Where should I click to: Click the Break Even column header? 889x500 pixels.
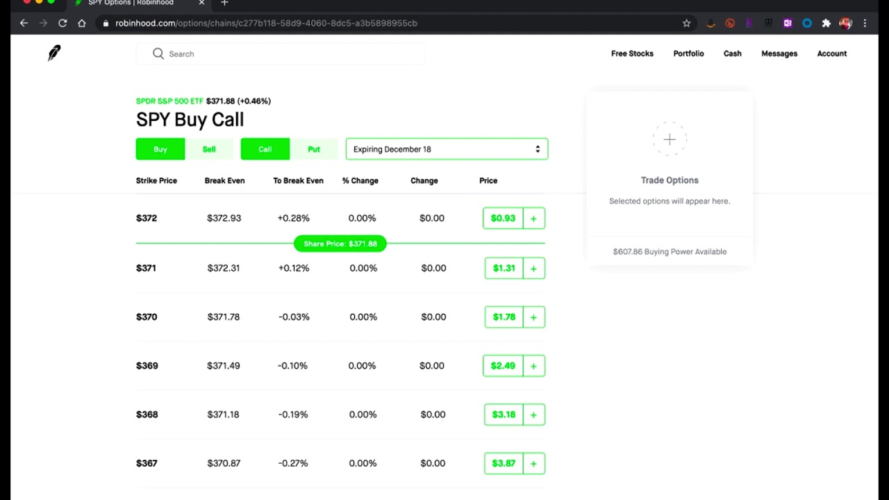point(224,181)
